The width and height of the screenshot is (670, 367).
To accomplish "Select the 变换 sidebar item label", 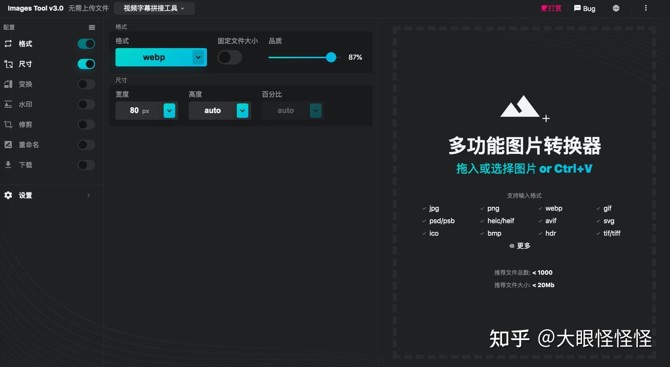I will [x=26, y=84].
